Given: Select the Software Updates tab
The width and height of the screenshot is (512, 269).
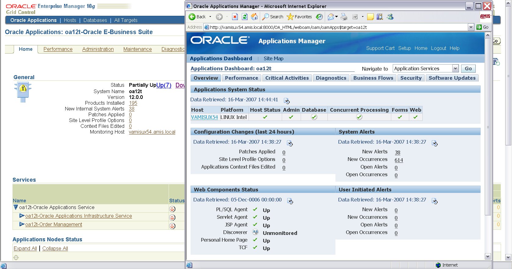Looking at the screenshot, I should coord(452,78).
